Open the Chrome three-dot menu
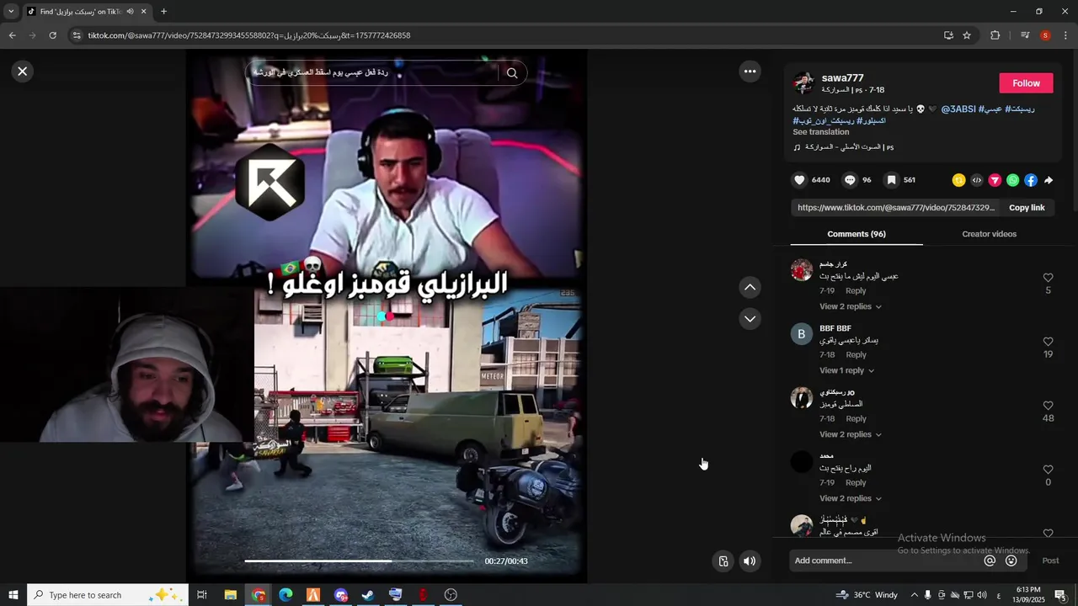 point(1065,35)
